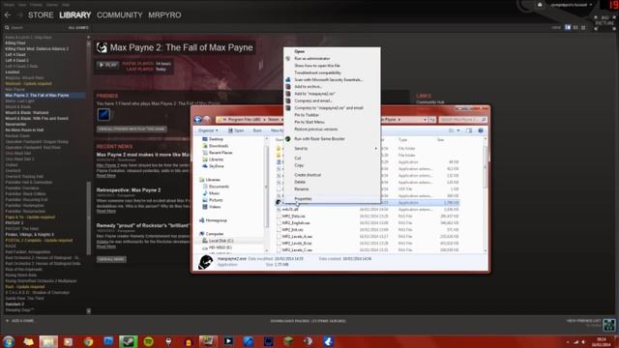Viewport: 619px width, 348px height.
Task: Select Killing Floor in the game list
Action: click(15, 43)
